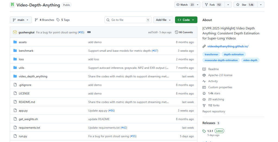Screen dimensions: 278x142
Task: Open the Releases 5 heading link
Action: point(211,123)
